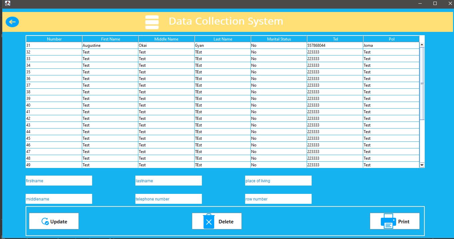454x239 pixels.
Task: Minimize the application window
Action: [420, 3]
